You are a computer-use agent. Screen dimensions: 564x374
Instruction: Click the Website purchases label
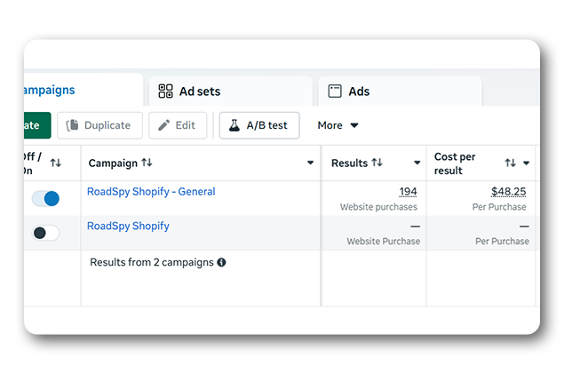tap(378, 207)
